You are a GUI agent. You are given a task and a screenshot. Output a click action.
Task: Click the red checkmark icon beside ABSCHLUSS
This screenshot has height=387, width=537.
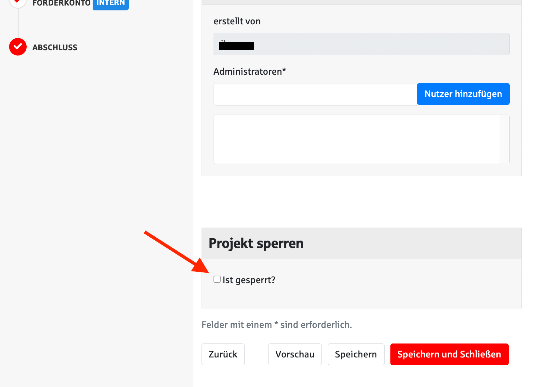pos(18,47)
